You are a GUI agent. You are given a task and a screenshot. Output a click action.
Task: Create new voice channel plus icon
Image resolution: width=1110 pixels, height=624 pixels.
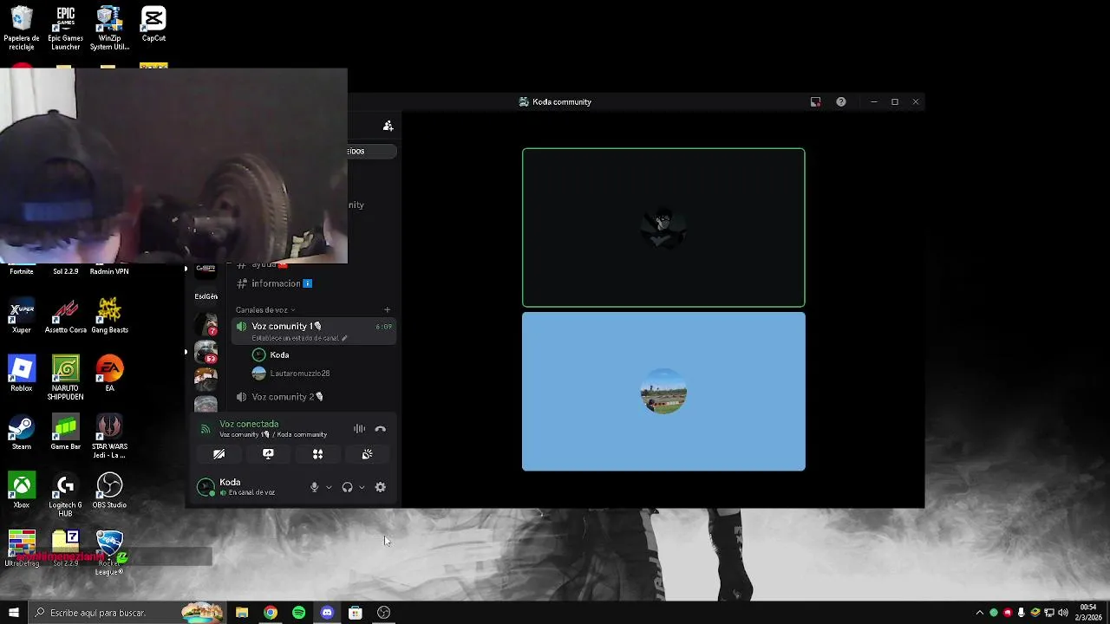click(387, 309)
